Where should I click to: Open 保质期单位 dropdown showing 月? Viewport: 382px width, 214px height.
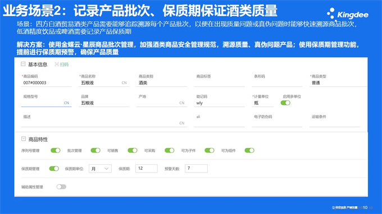[100, 169]
